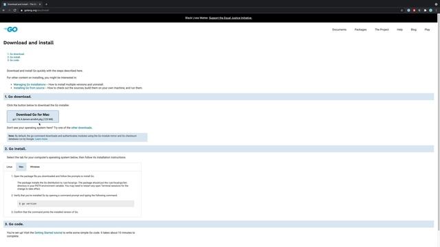Click the browser back arrow
This screenshot has height=247, width=440.
click(3, 10)
